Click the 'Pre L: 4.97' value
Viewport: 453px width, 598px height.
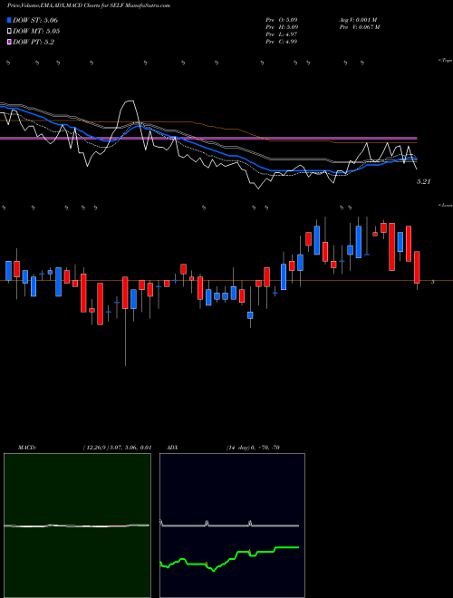click(282, 34)
